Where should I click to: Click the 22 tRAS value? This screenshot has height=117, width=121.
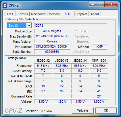tap(62, 86)
